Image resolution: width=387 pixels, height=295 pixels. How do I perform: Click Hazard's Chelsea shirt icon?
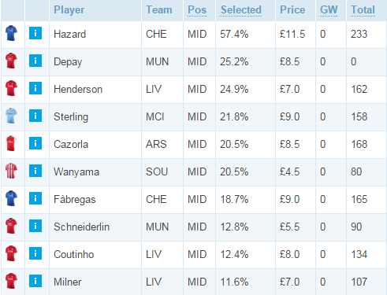coord(11,33)
